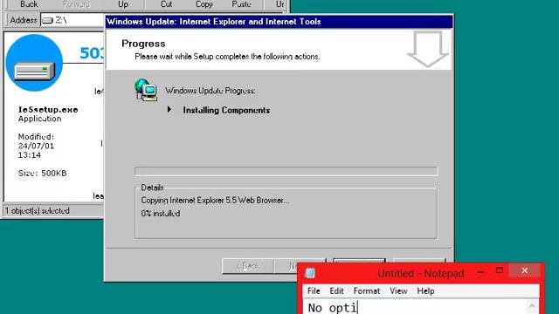This screenshot has height=314, width=559.
Task: Click the drive icon in the Address bar
Action: coord(47,20)
